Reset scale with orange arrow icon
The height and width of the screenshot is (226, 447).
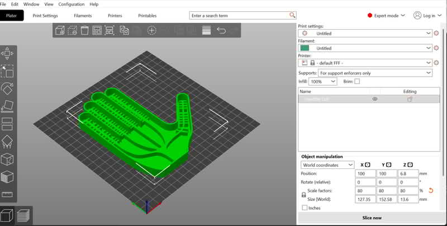coord(431,191)
